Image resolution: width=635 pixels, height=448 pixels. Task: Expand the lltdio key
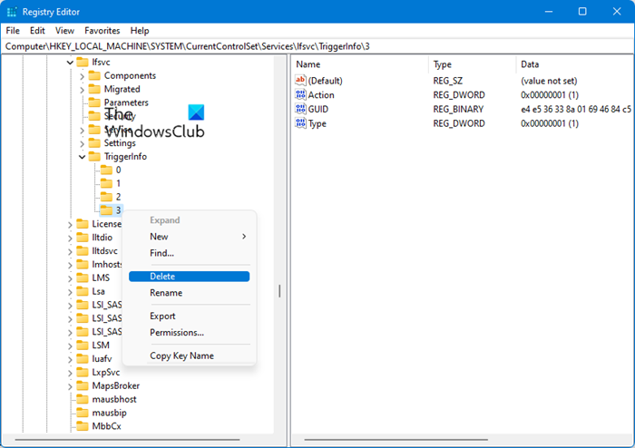click(x=70, y=238)
